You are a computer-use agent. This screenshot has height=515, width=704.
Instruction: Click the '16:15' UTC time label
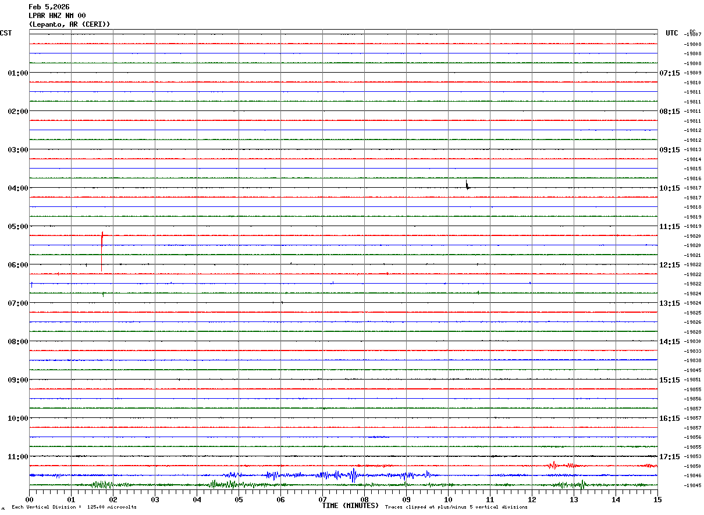670,419
